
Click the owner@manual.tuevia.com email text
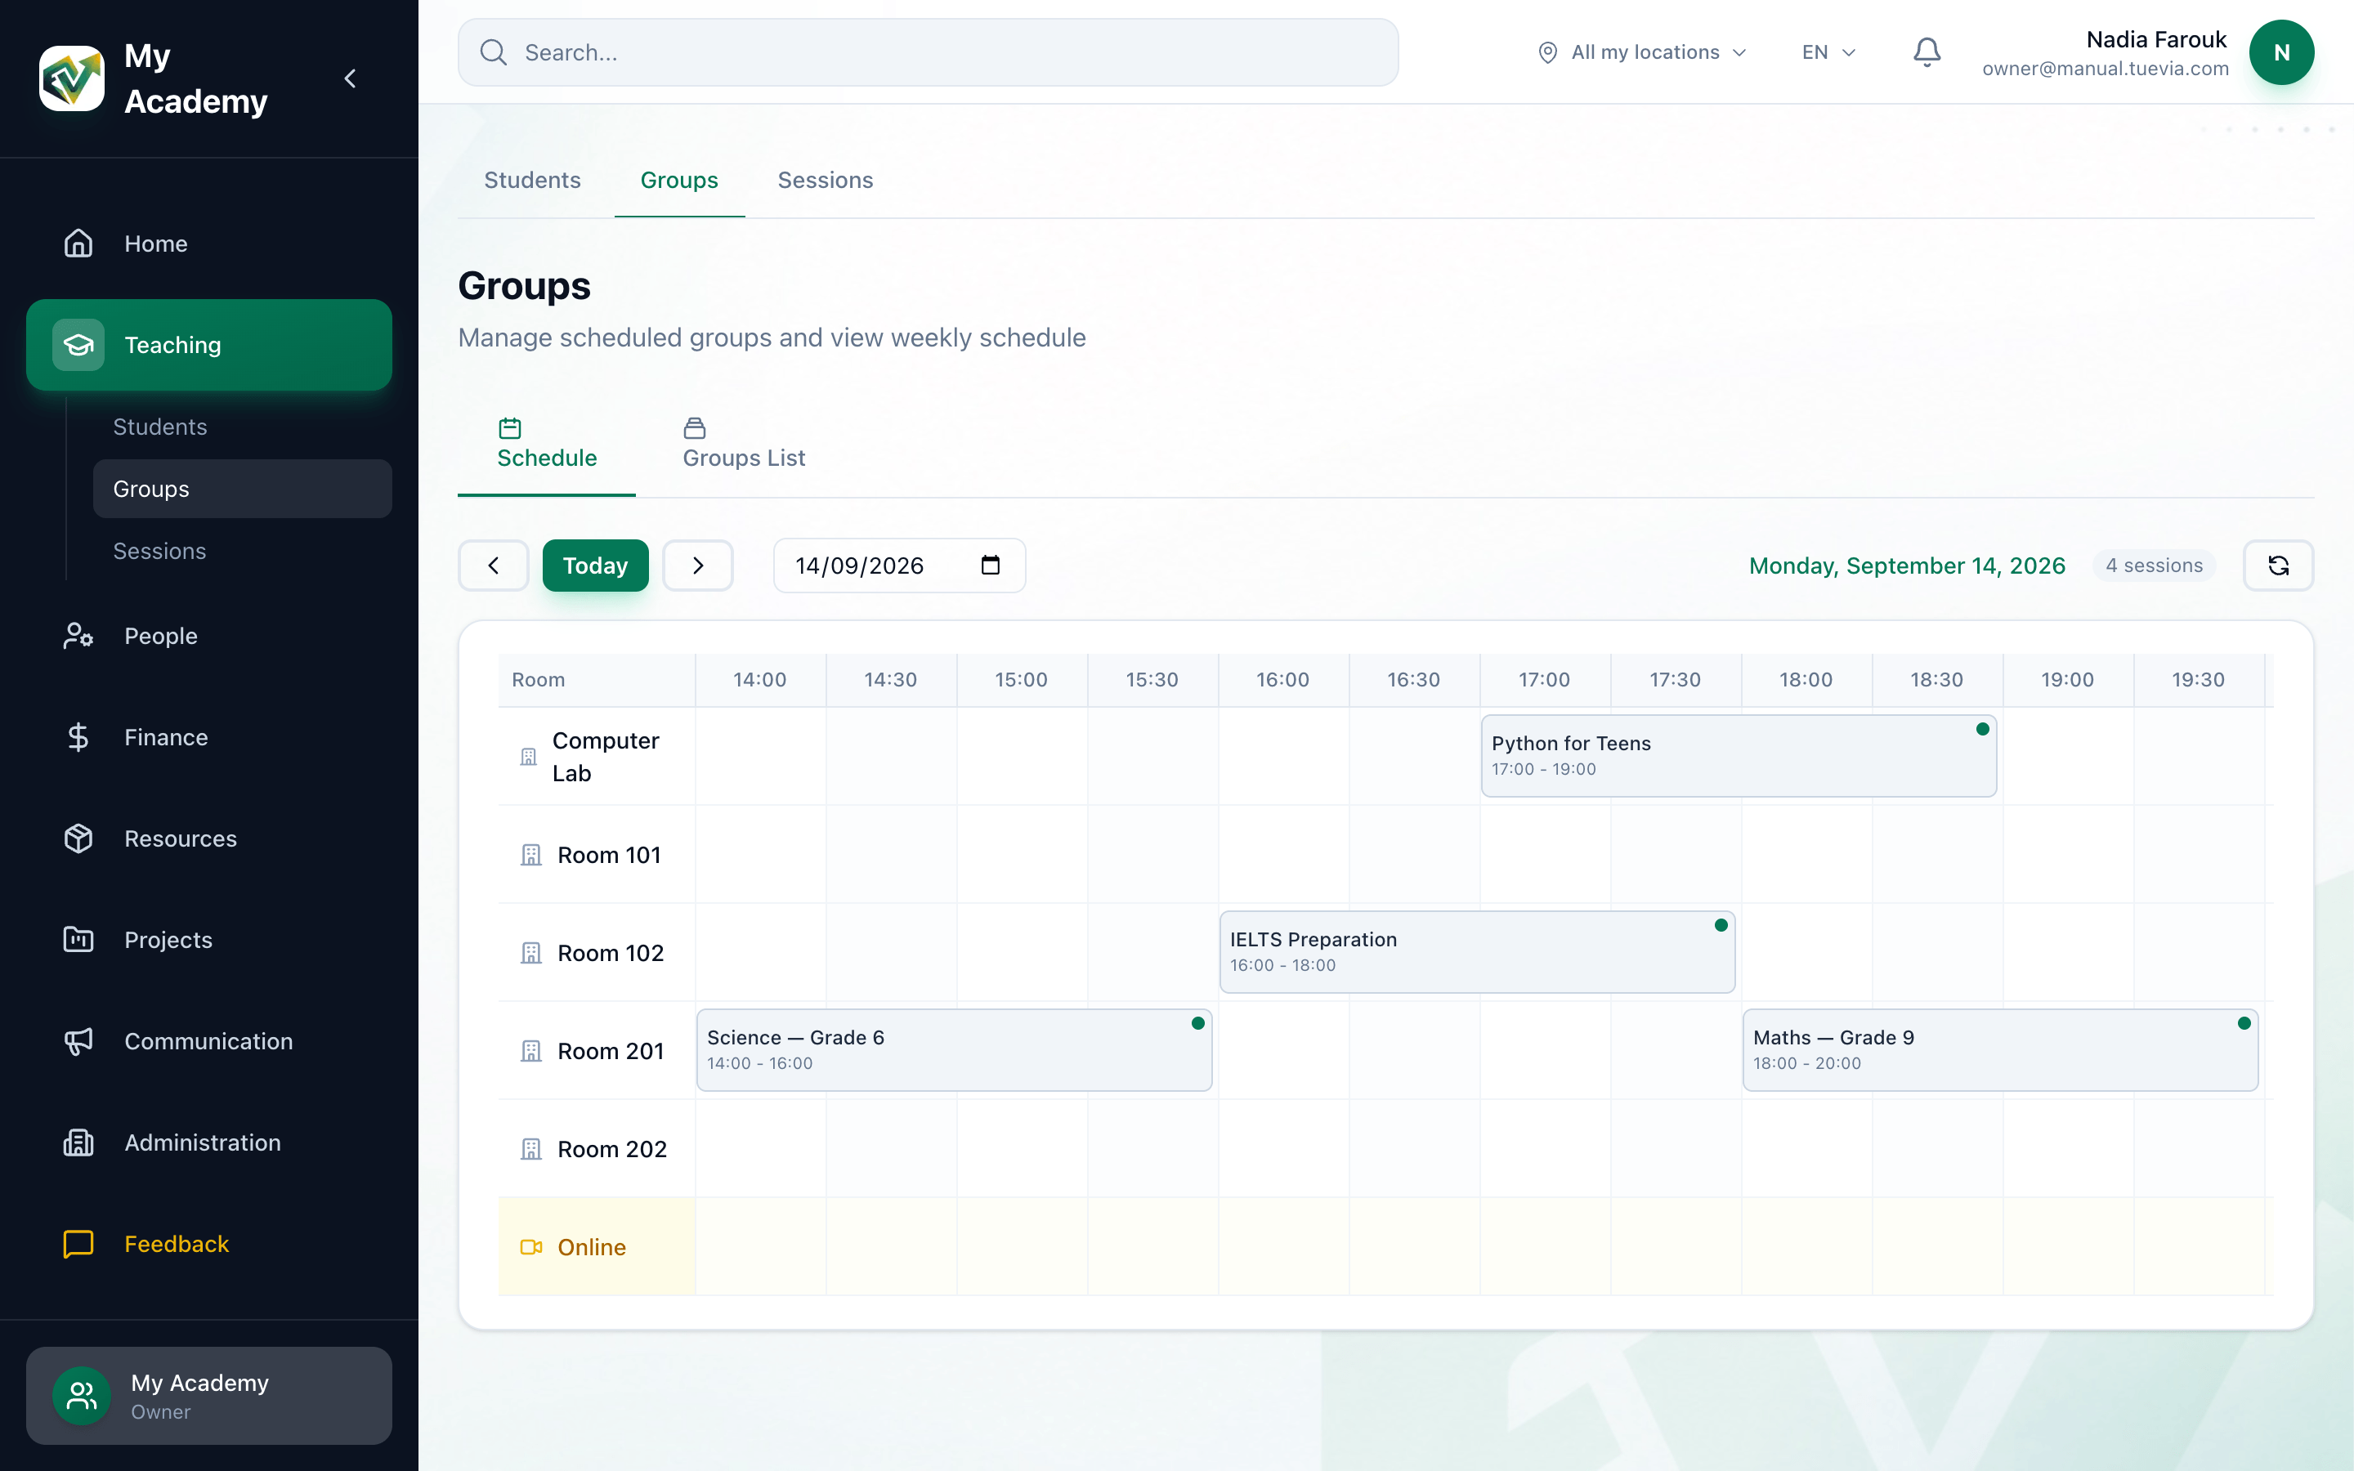[2105, 69]
